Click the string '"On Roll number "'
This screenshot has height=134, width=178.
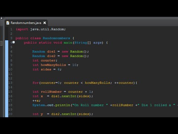tap(90, 105)
